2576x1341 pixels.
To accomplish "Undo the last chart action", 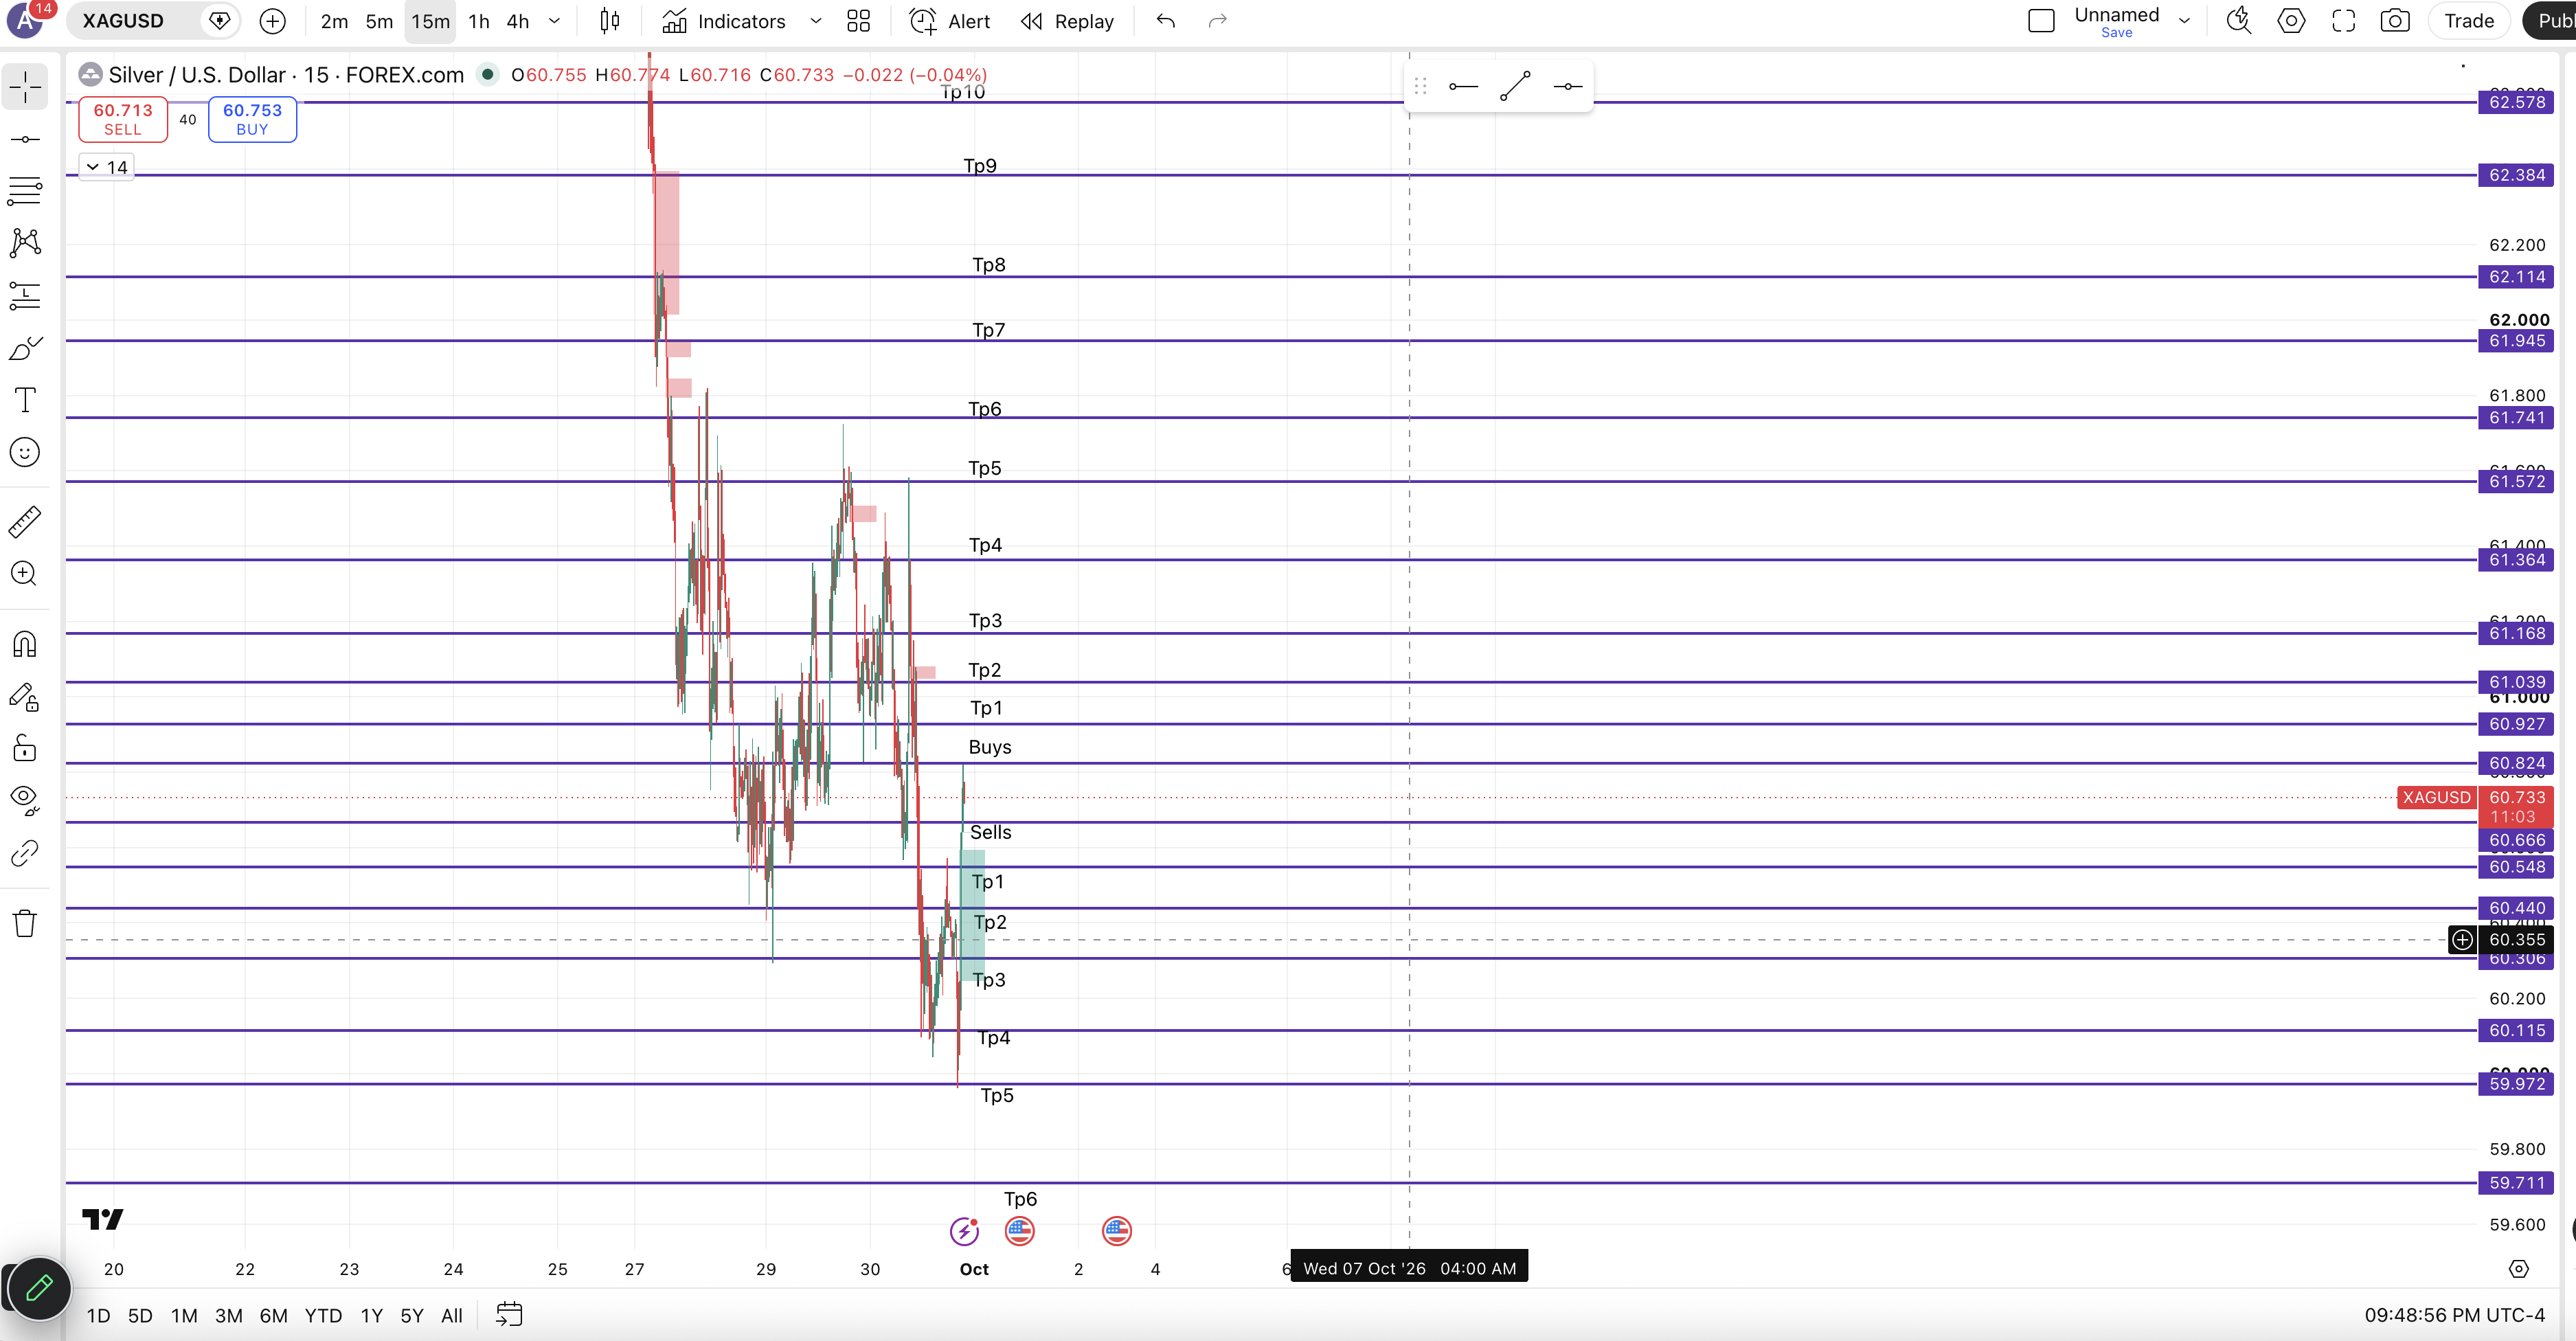I will [x=1166, y=21].
